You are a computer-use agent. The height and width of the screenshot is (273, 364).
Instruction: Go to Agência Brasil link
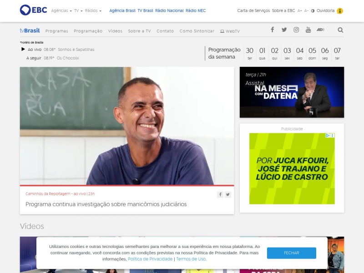122,10
